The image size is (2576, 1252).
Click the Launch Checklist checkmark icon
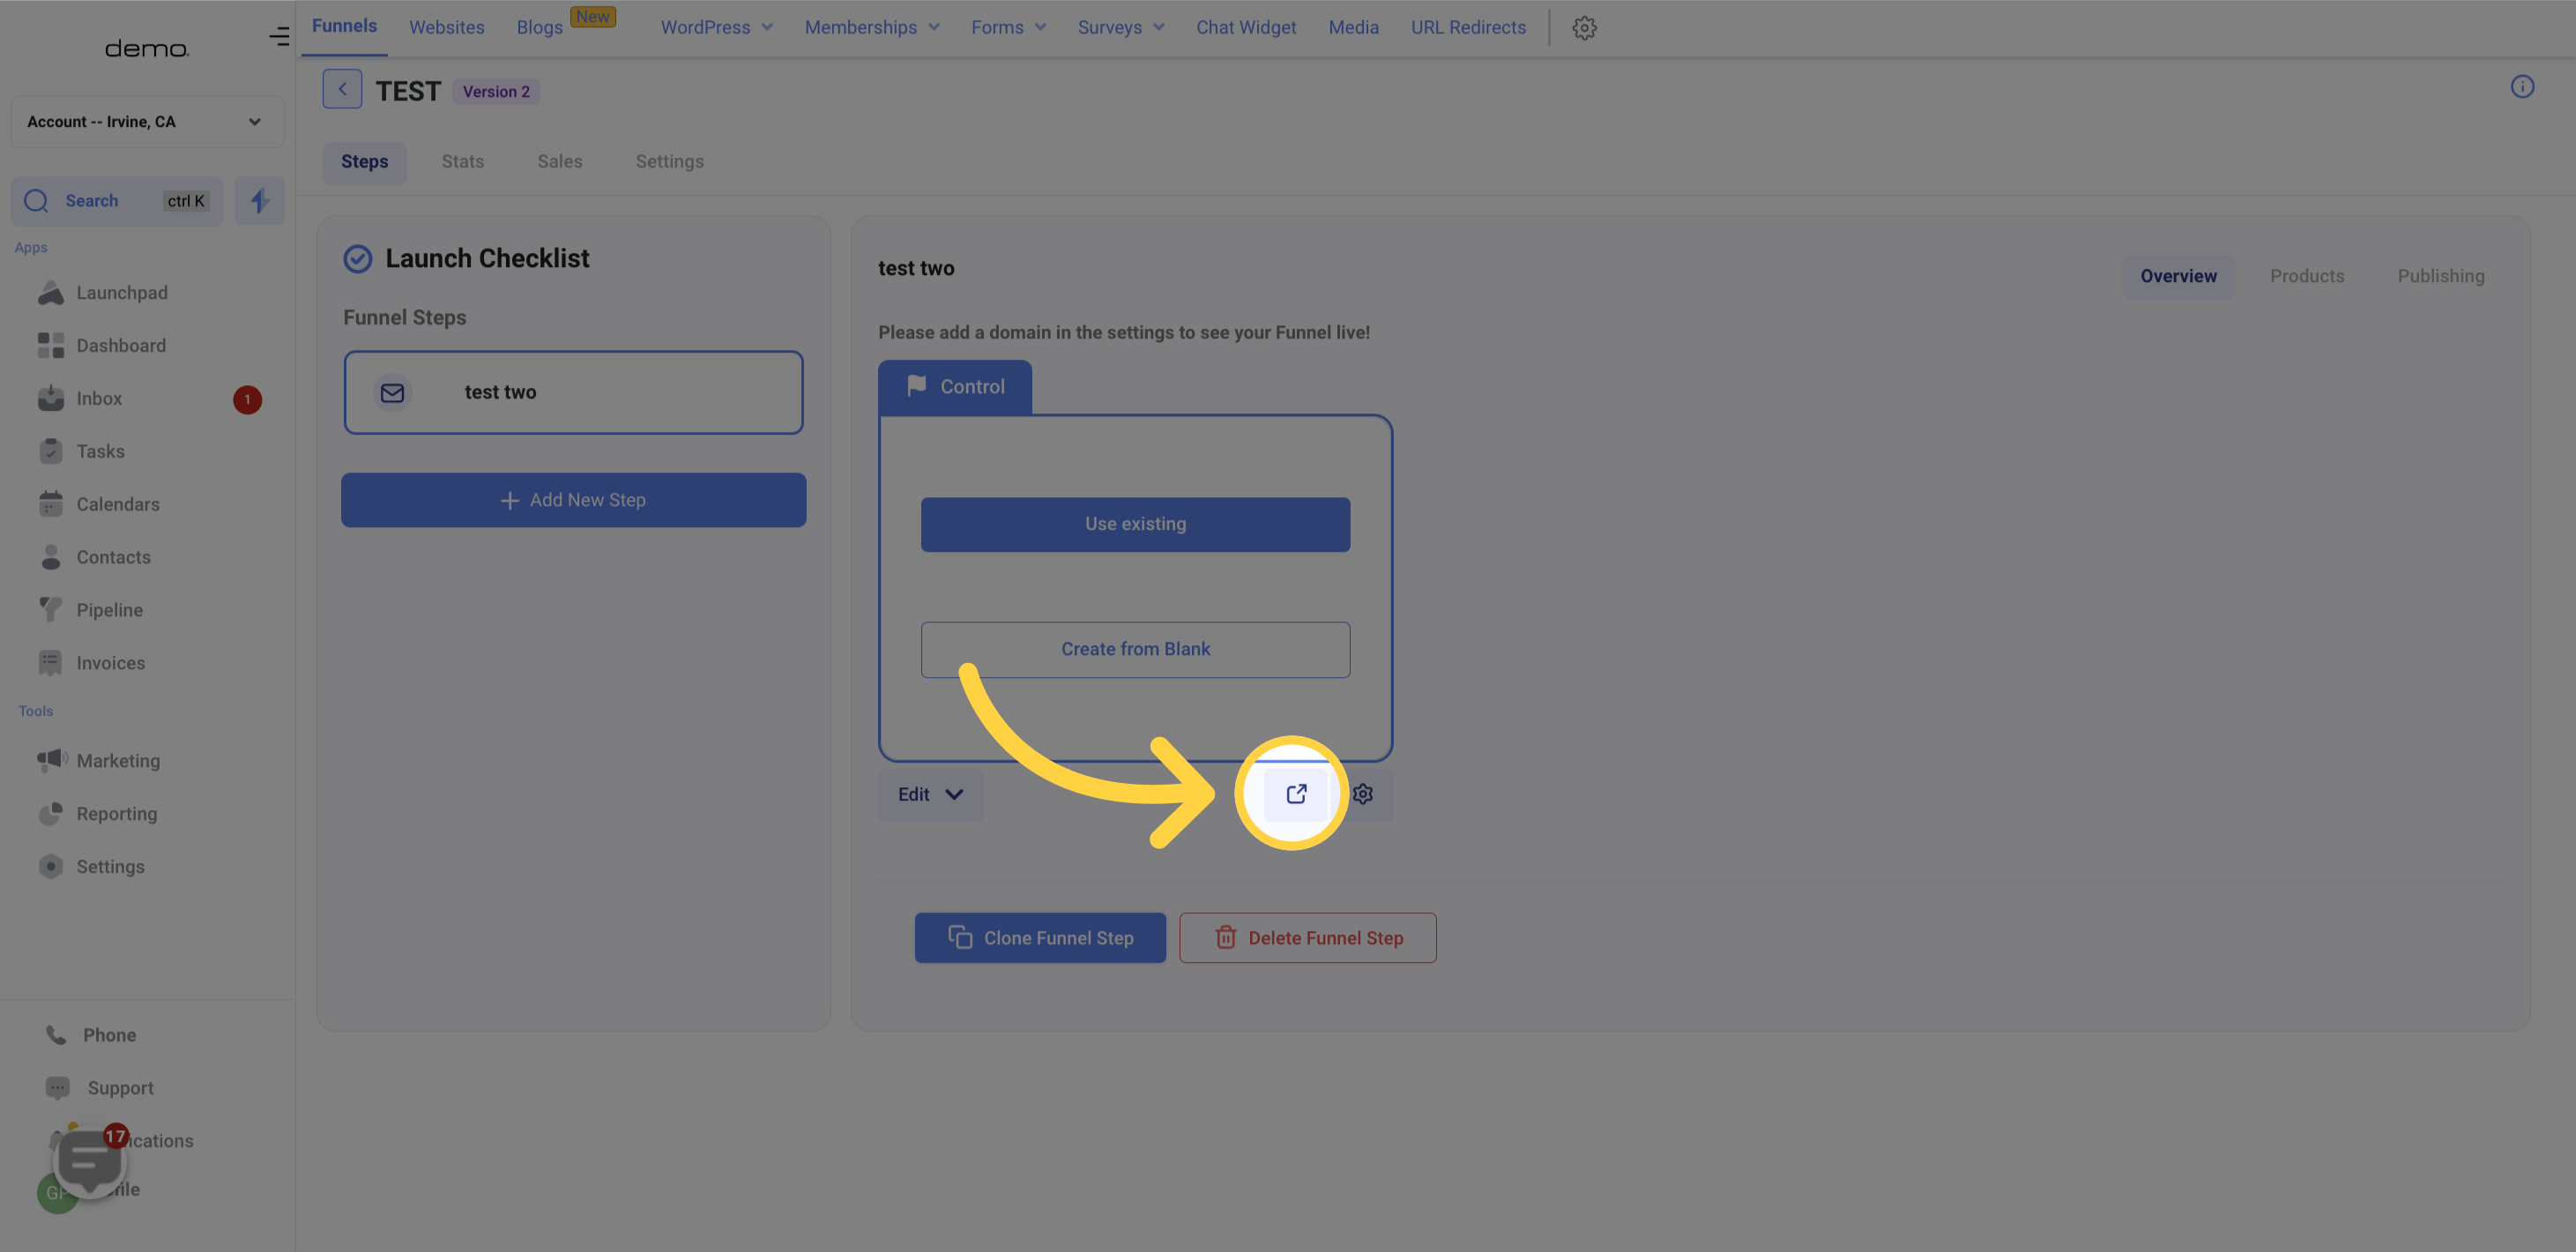(x=356, y=258)
